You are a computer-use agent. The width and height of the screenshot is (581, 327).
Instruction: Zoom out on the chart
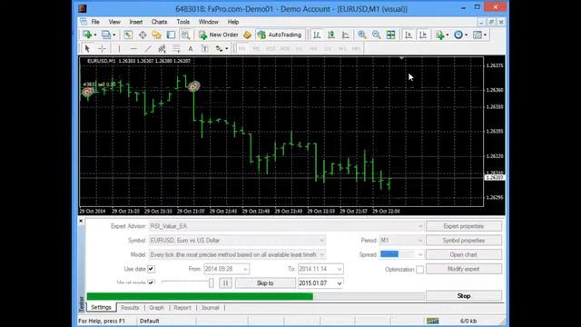coord(377,35)
